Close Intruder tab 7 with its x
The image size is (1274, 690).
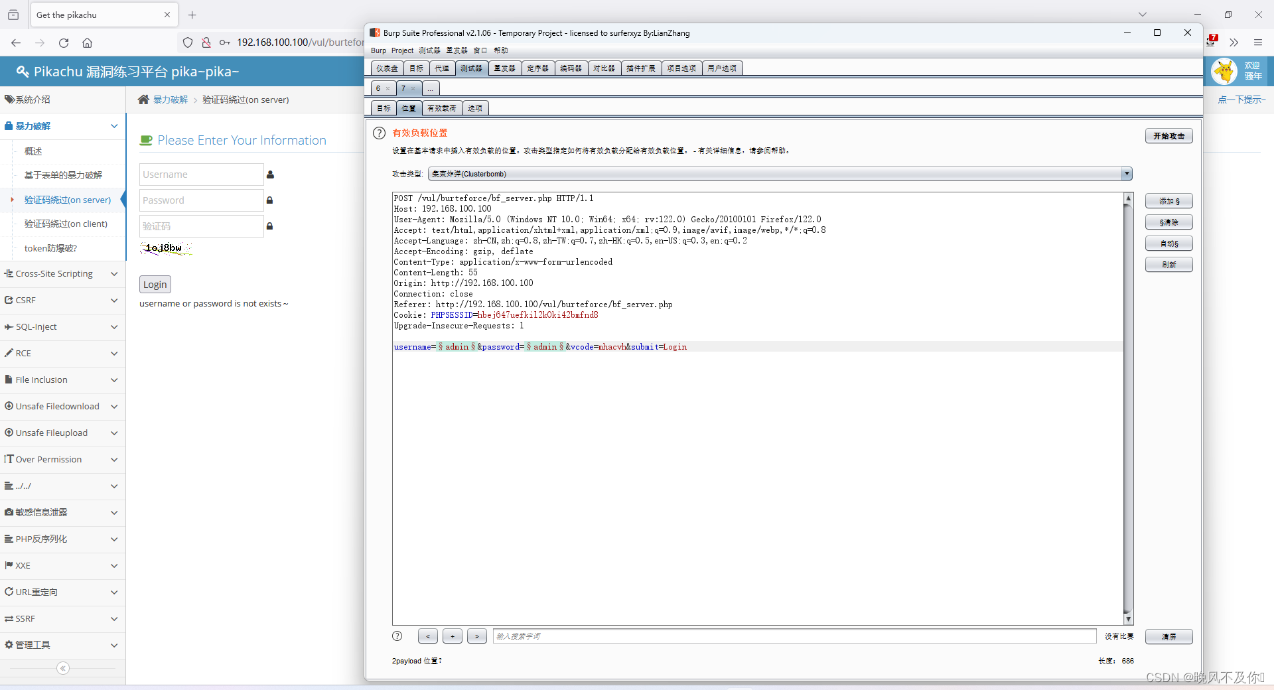click(413, 88)
